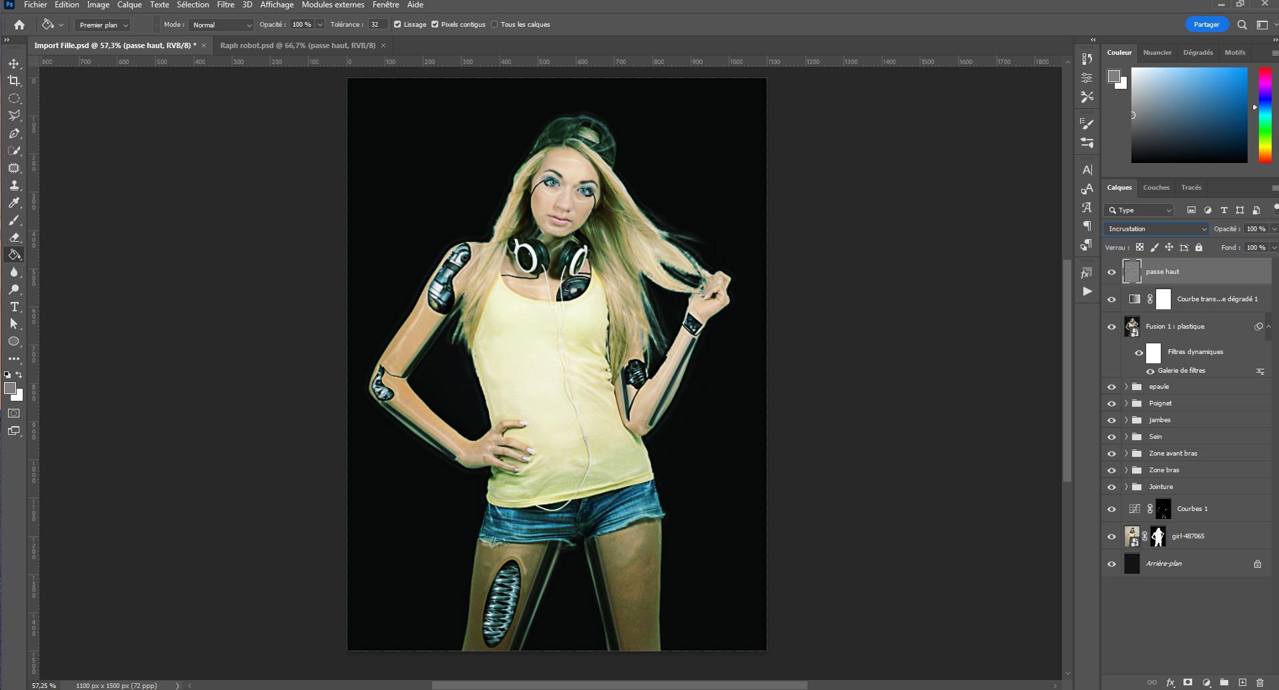Hide the epaule group
The width and height of the screenshot is (1279, 690).
click(x=1111, y=387)
